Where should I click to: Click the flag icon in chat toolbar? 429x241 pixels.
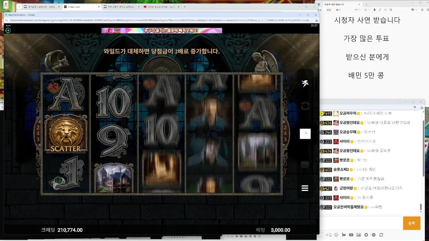pyautogui.click(x=344, y=235)
